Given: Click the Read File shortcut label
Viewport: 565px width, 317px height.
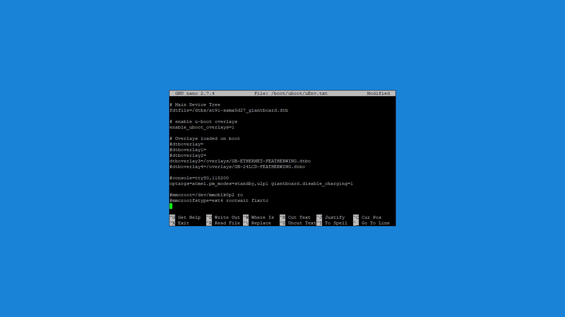Looking at the screenshot, I should (227, 223).
